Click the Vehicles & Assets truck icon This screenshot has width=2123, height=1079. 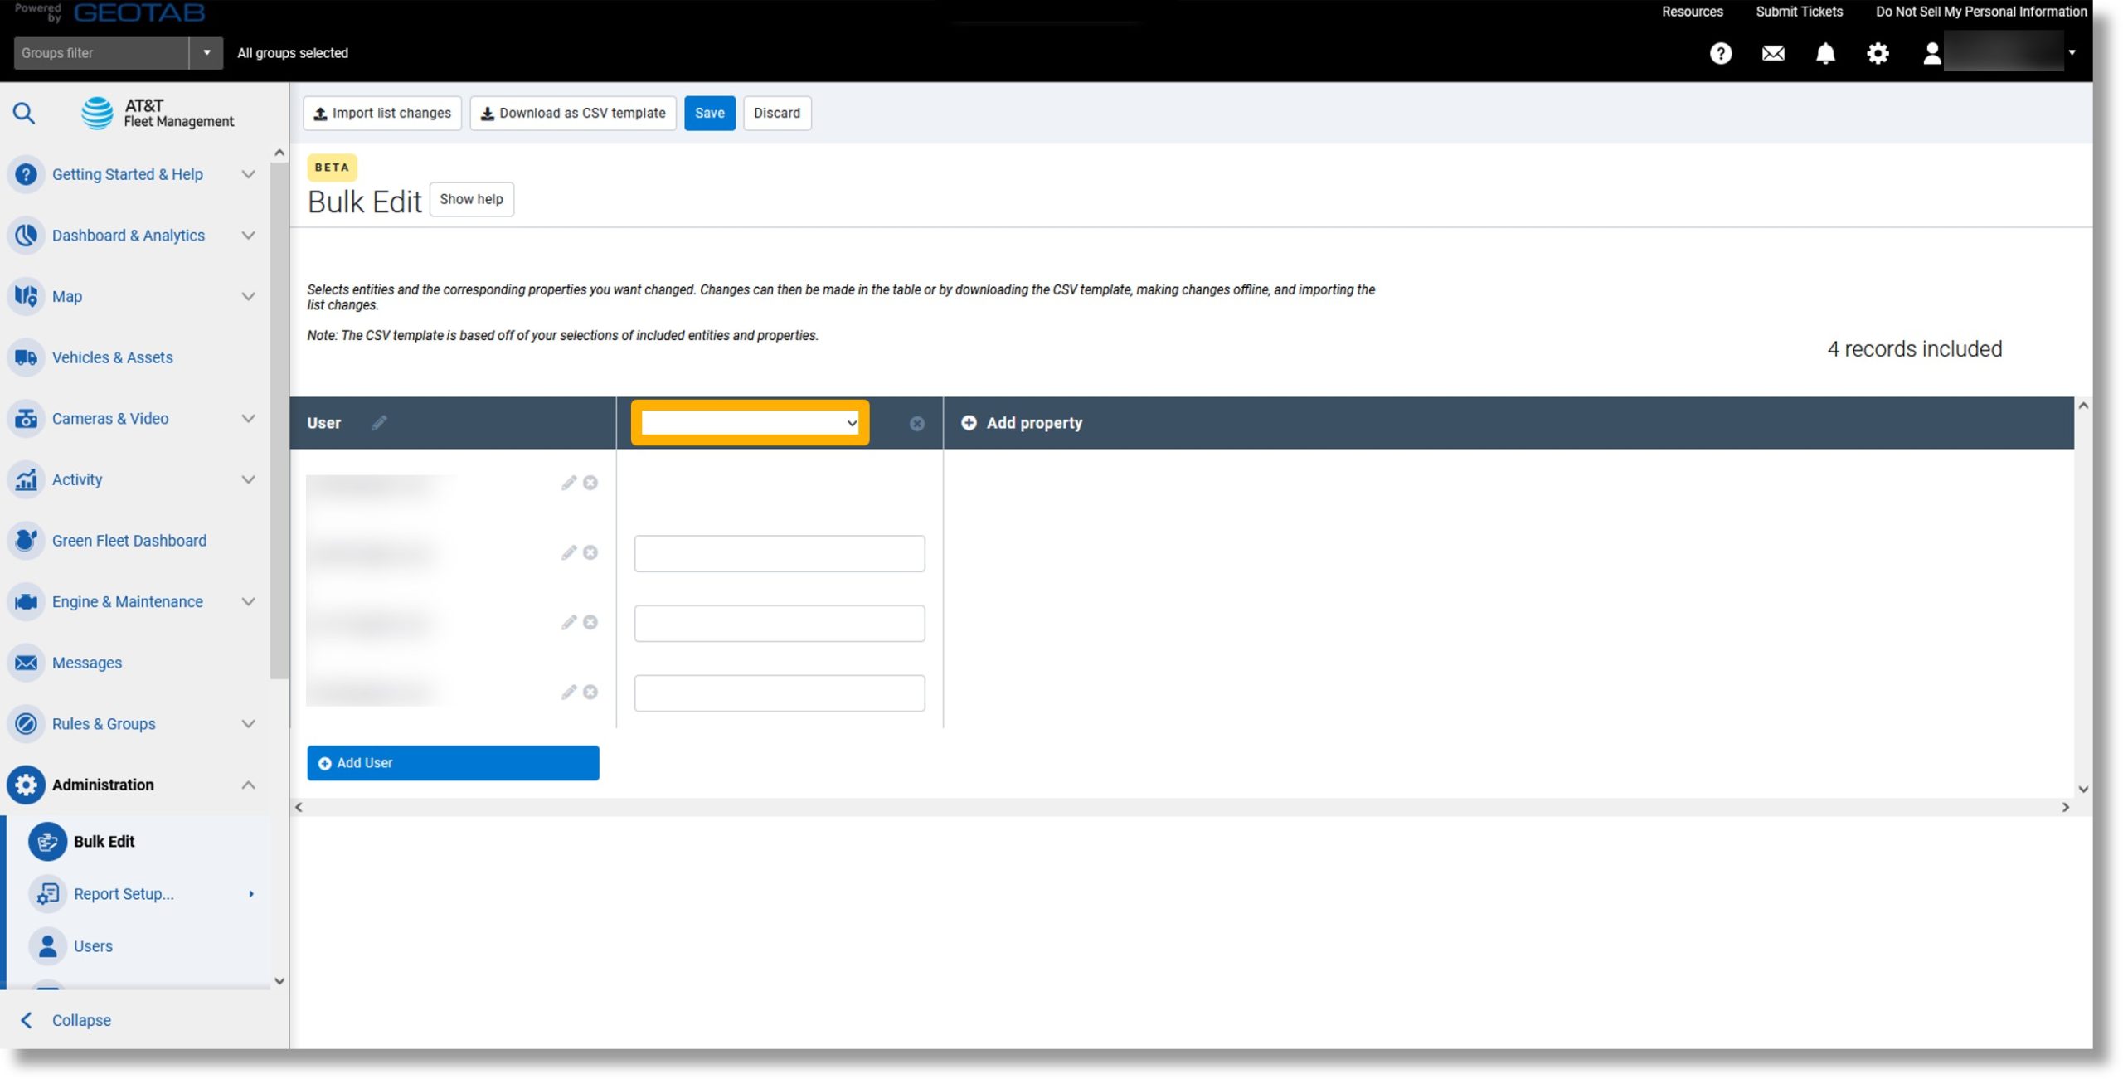click(x=26, y=357)
